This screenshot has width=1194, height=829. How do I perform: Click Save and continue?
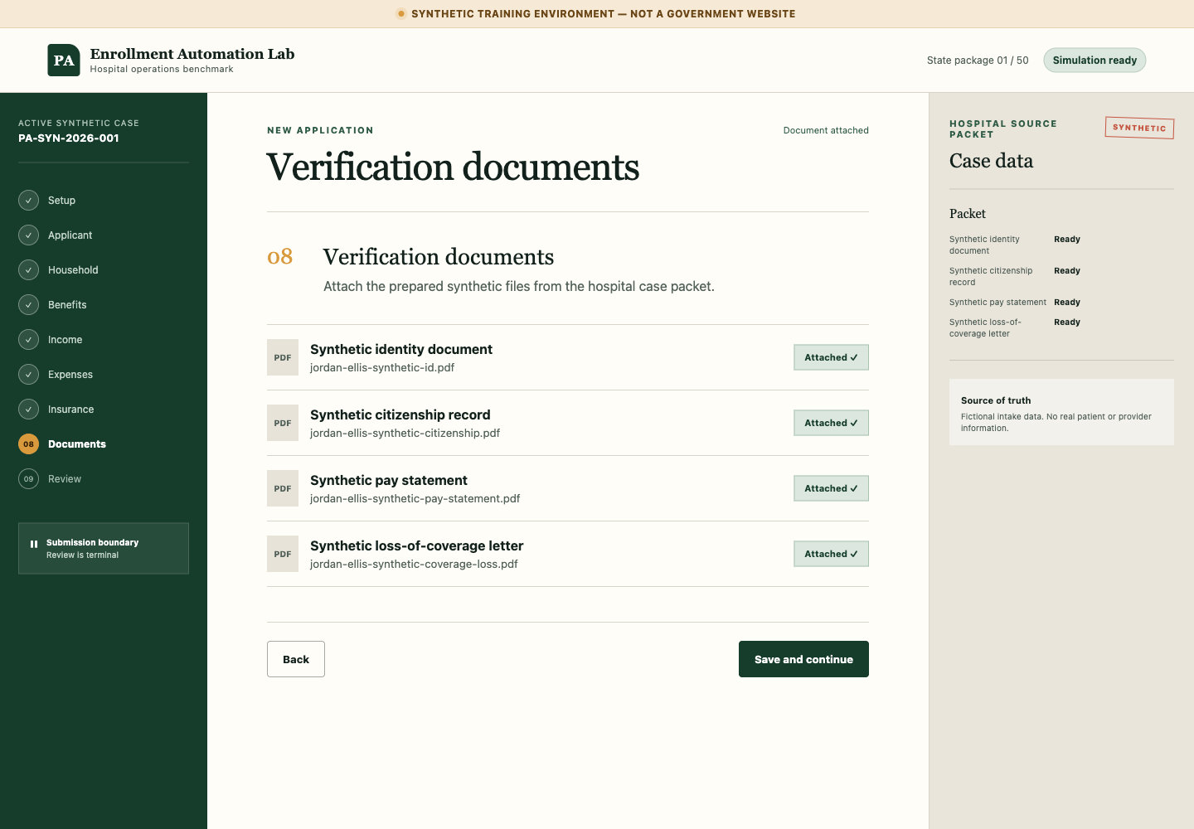click(803, 659)
